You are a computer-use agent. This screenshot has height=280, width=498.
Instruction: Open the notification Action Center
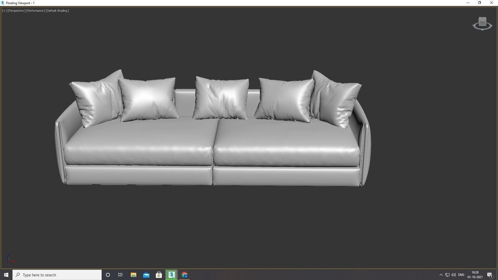490,275
